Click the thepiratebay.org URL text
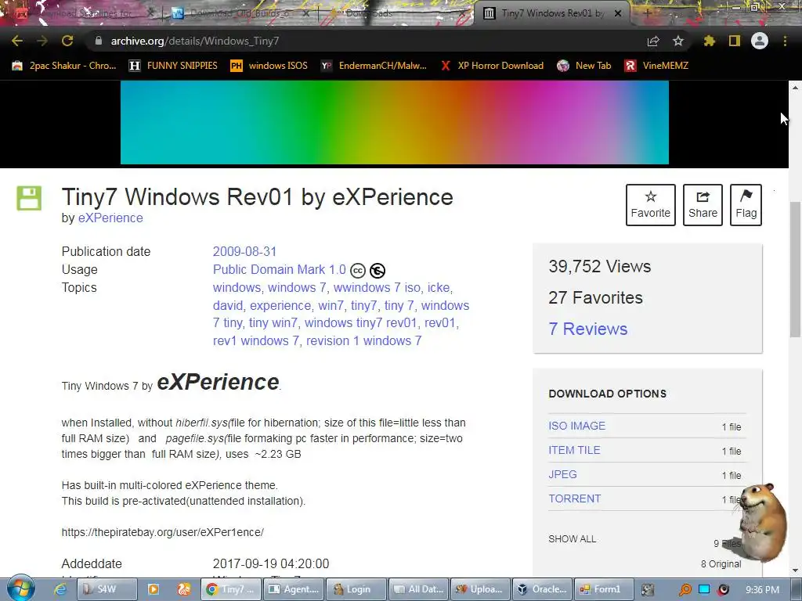Viewport: 802px width, 601px height. click(x=163, y=532)
